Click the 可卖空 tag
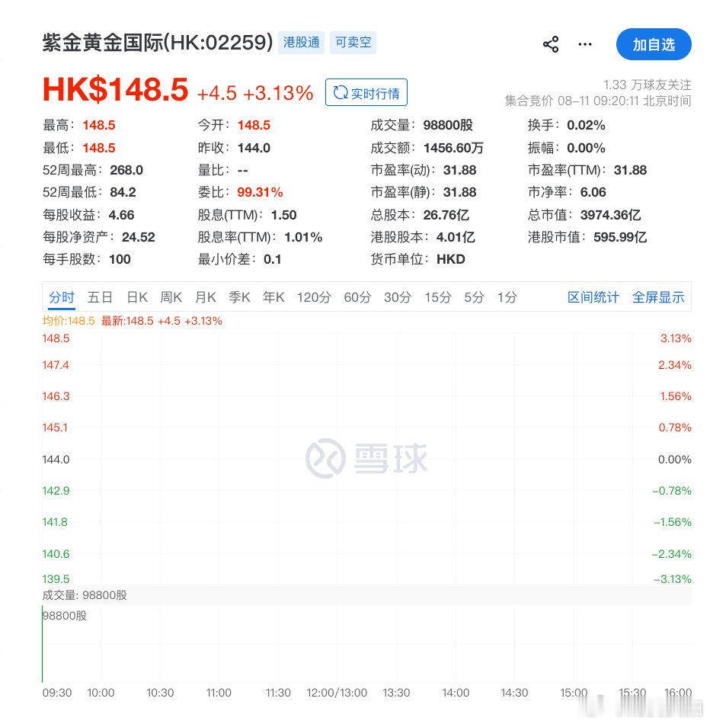710x724 pixels. pos(353,43)
